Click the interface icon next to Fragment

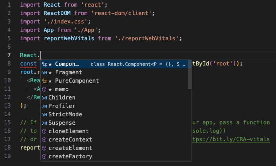click(45, 72)
